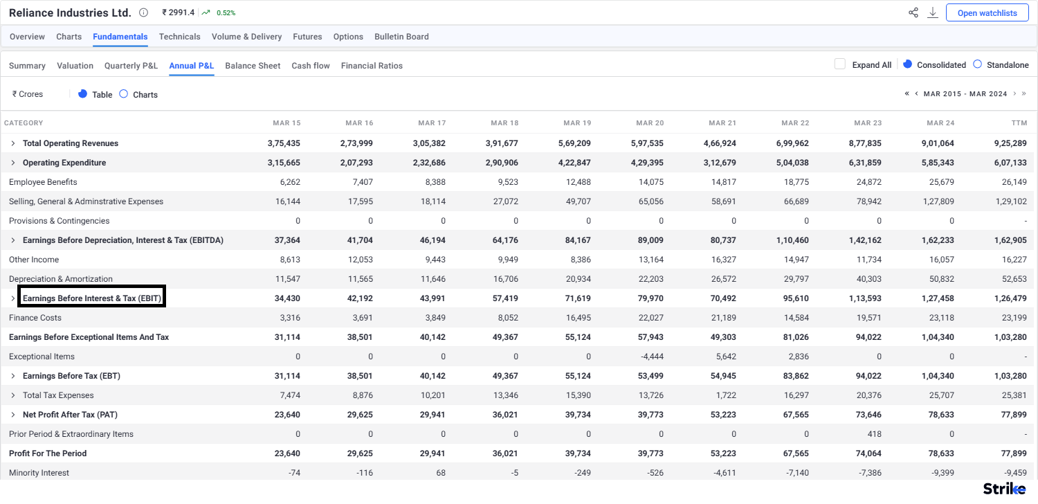Expand the Total Tax Expenses row
1038x504 pixels.
click(x=12, y=395)
